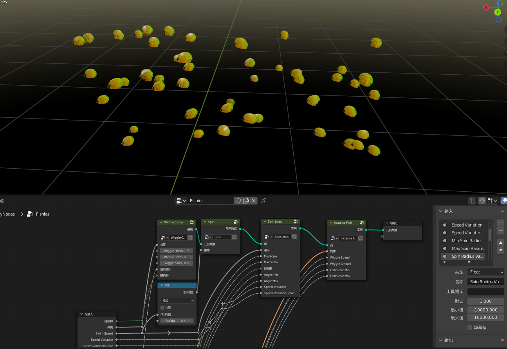The width and height of the screenshot is (507, 349).
Task: Click the red X axis gizmo
Action: point(486,7)
